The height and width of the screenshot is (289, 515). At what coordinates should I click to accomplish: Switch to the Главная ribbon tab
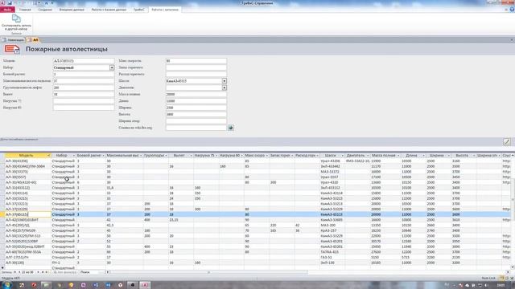(25, 10)
